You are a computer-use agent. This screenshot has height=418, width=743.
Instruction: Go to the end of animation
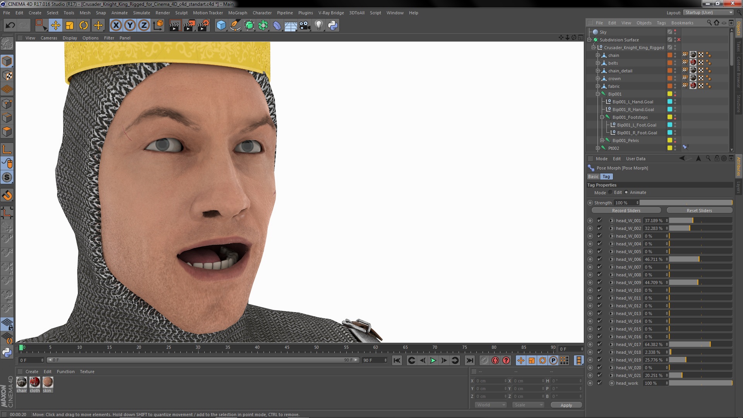(470, 360)
